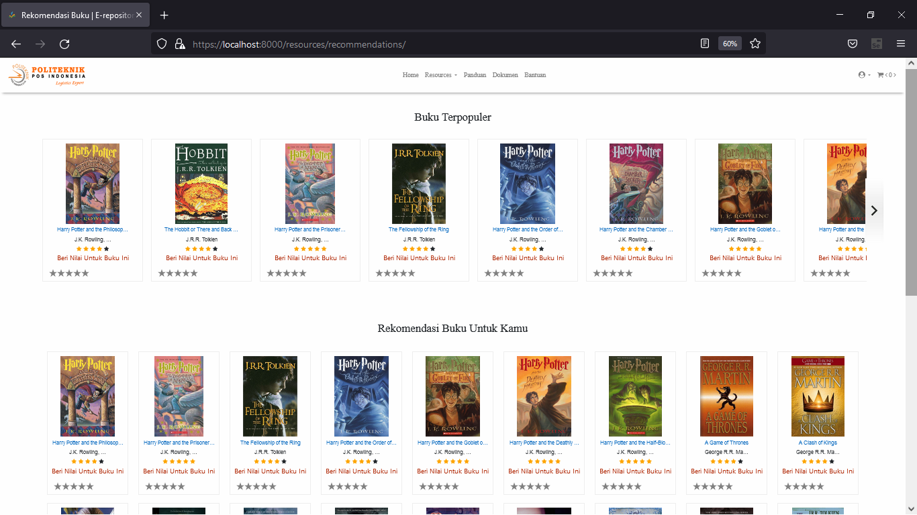Screen dimensions: 917x515
Task: Open the user account dropdown
Action: pos(865,75)
